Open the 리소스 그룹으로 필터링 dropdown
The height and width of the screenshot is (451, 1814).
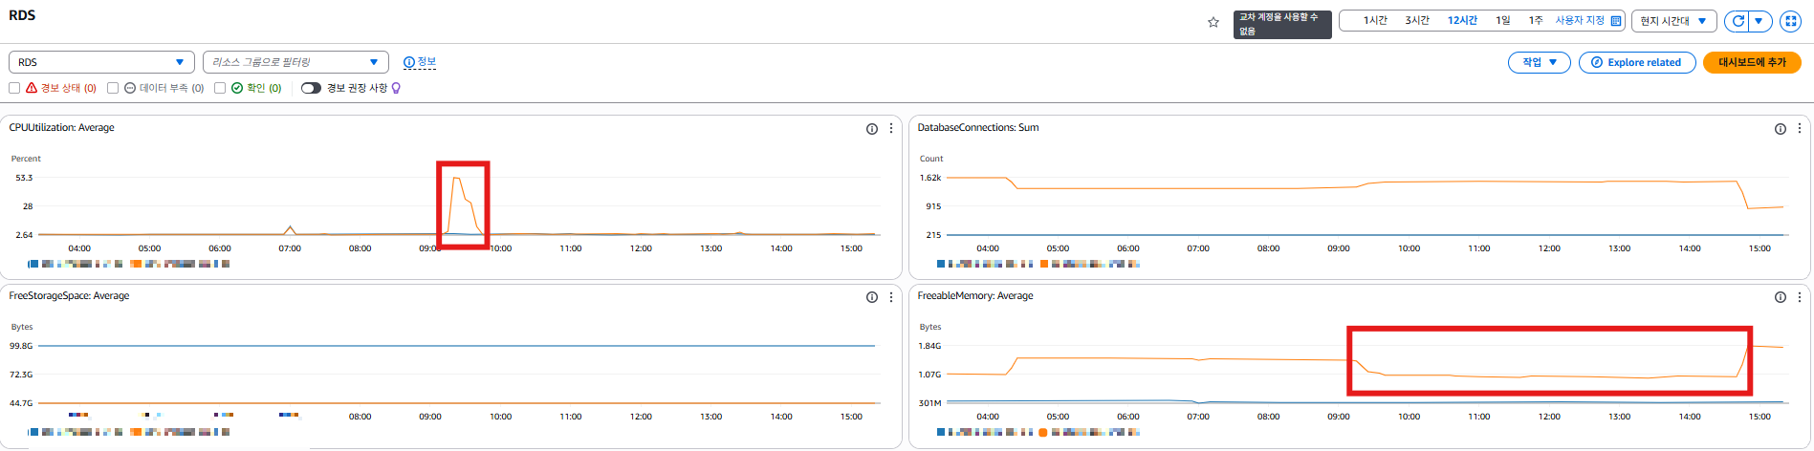(295, 62)
